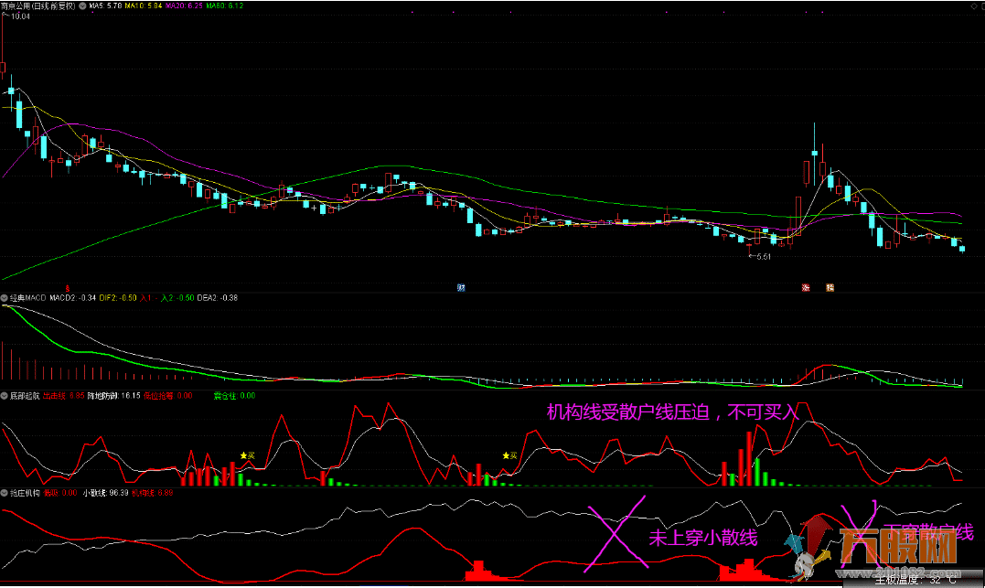Viewport: 985px width, 588px height.
Task: Select the 阵地防御: 16.15 value
Action: (113, 396)
